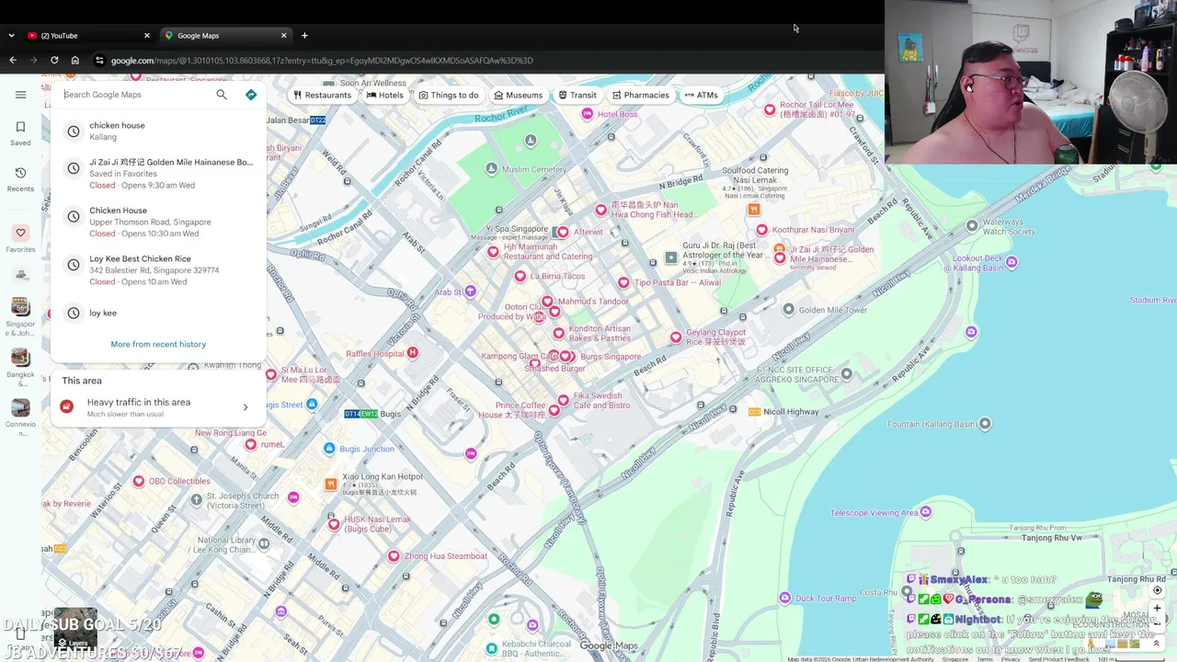This screenshot has height=662, width=1177.
Task: Open new browser tab with plus button
Action: 304,36
